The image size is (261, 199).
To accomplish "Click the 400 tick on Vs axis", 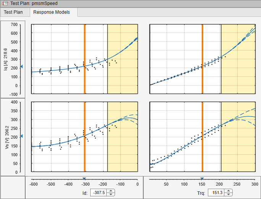I will pos(14,102).
